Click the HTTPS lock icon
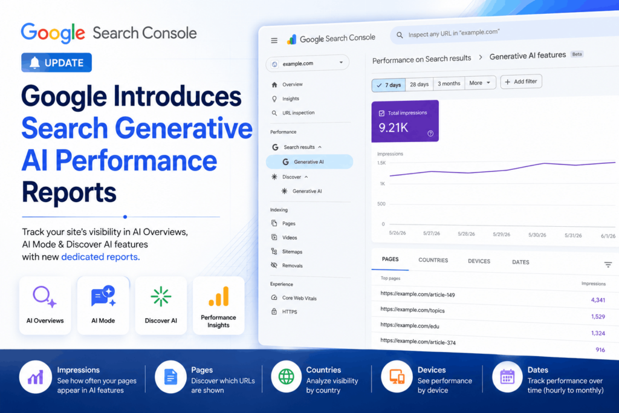 pyautogui.click(x=274, y=311)
